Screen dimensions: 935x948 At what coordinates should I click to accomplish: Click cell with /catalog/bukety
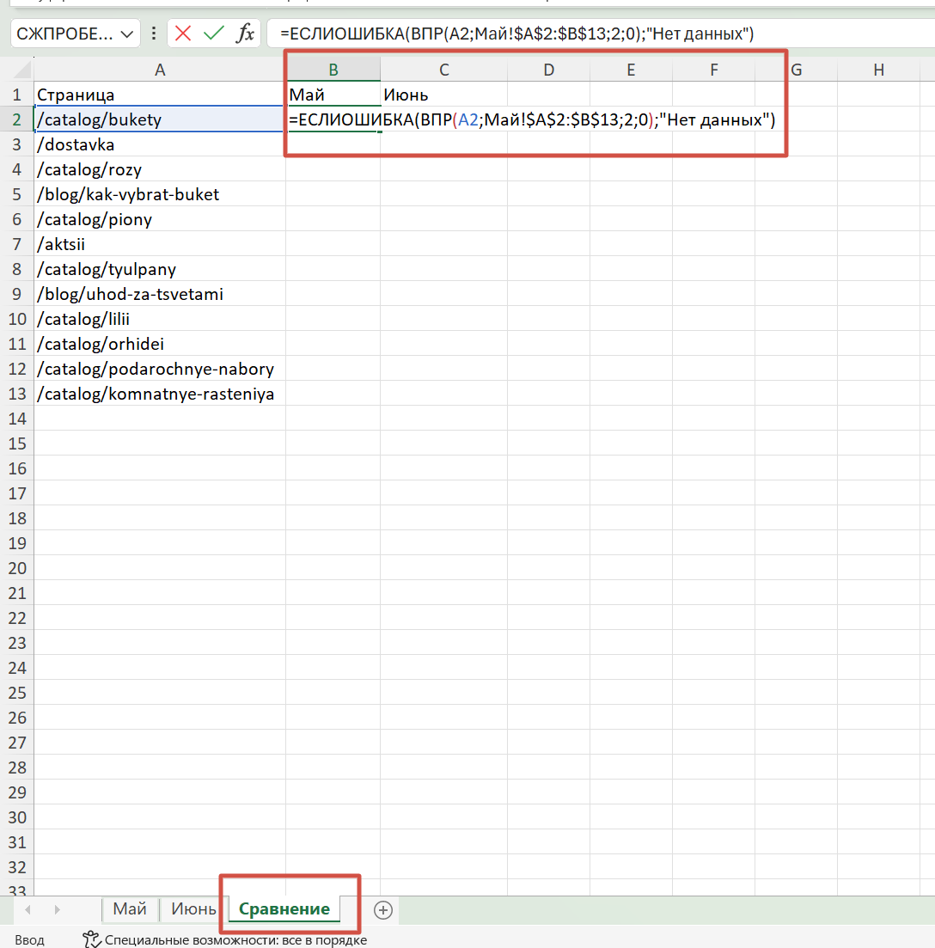point(160,119)
